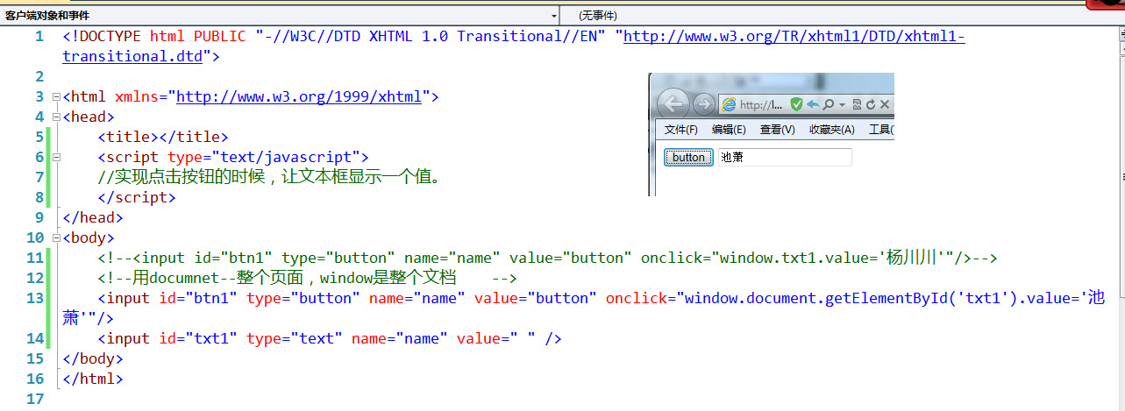Click the commented-out input with 杨川川
Screen dimensions: 1125x411
click(x=548, y=258)
